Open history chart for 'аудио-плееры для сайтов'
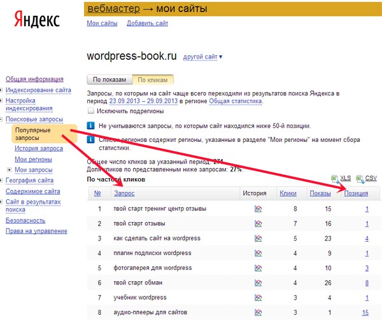The height and width of the screenshot is (320, 382). (x=258, y=312)
